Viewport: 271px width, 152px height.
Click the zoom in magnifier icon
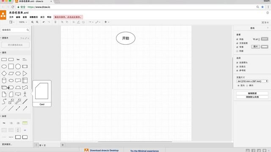[x=32, y=22]
